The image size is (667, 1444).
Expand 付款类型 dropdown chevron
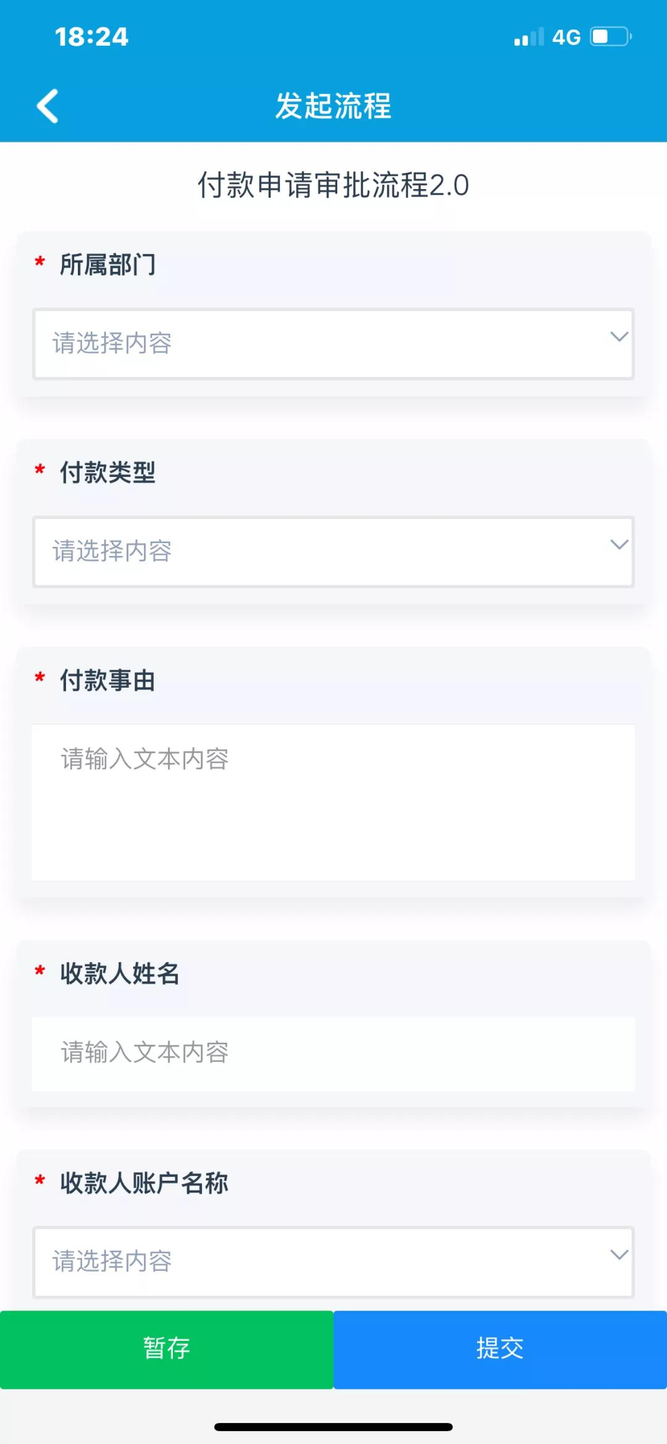[619, 544]
